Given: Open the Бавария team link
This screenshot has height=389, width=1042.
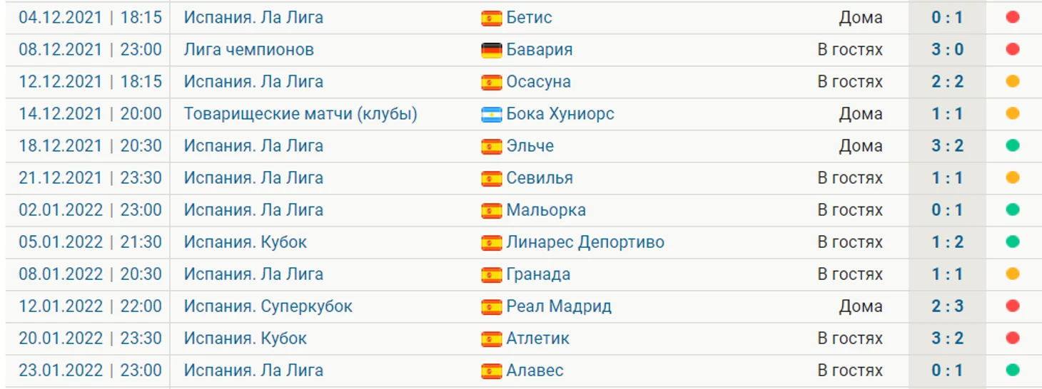Looking at the screenshot, I should coord(540,50).
